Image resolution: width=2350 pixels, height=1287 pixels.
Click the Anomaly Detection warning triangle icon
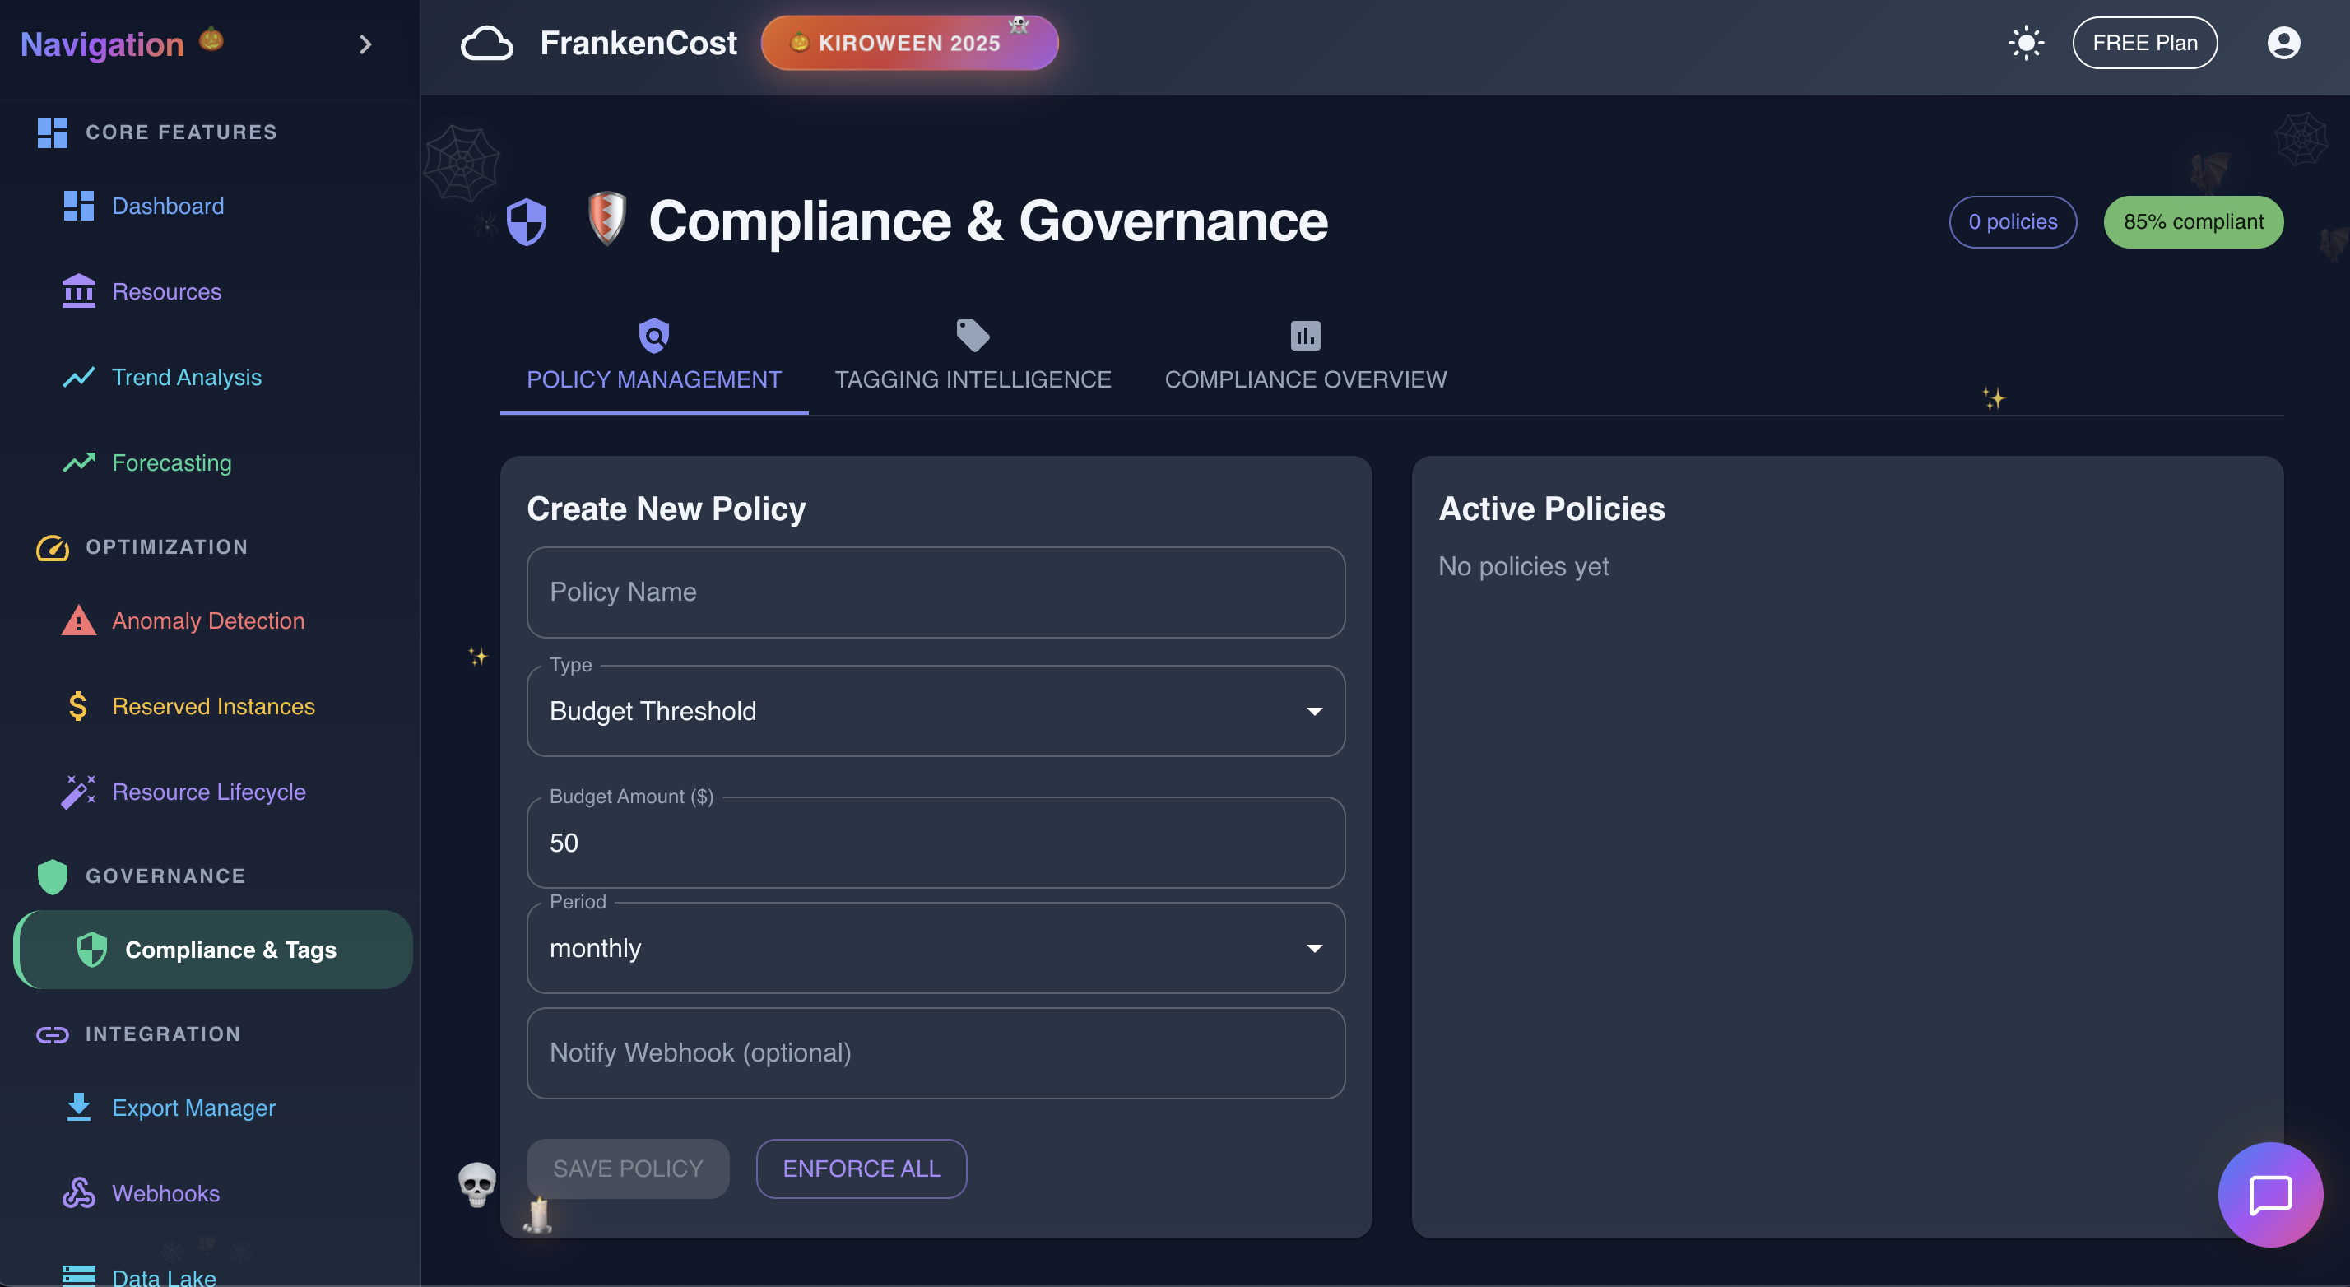[x=78, y=620]
